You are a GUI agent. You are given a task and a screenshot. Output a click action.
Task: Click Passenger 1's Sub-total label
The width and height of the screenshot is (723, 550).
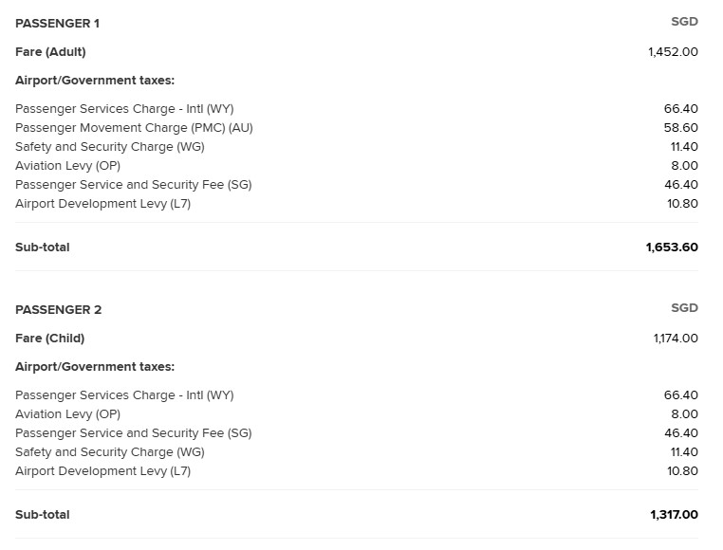coord(42,247)
